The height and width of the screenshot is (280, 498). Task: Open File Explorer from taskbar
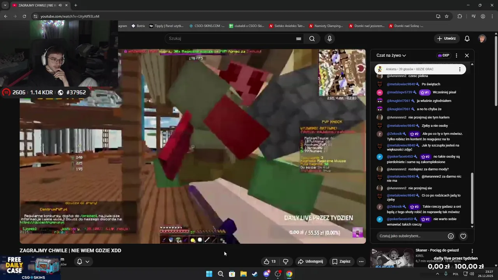click(x=243, y=274)
